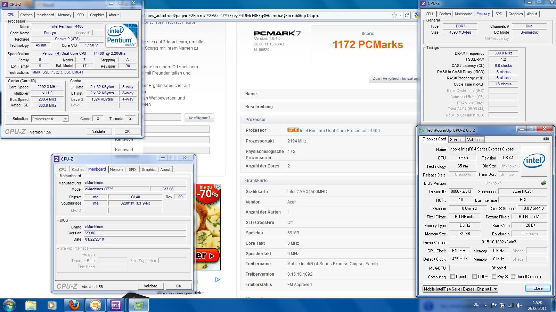Click the Intel GMA X4500MHD text

(x=307, y=191)
